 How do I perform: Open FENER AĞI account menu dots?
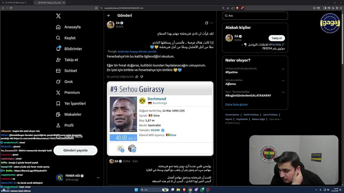[98, 178]
